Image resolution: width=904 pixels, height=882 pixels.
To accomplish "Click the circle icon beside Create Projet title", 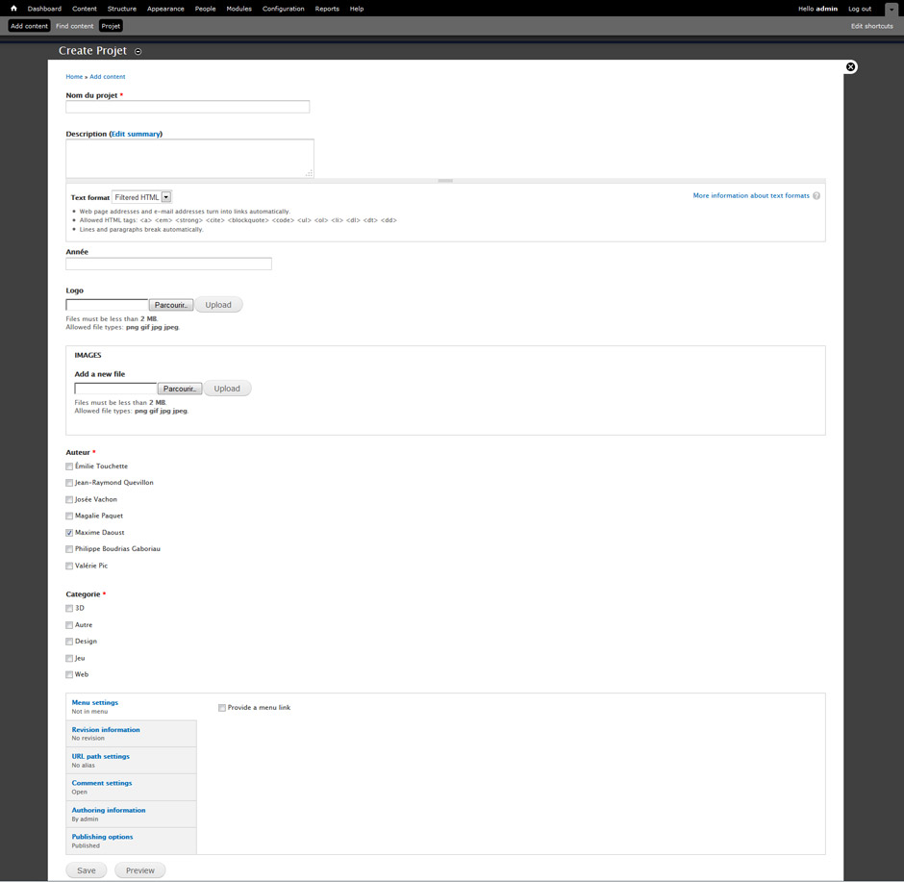I will click(x=138, y=51).
